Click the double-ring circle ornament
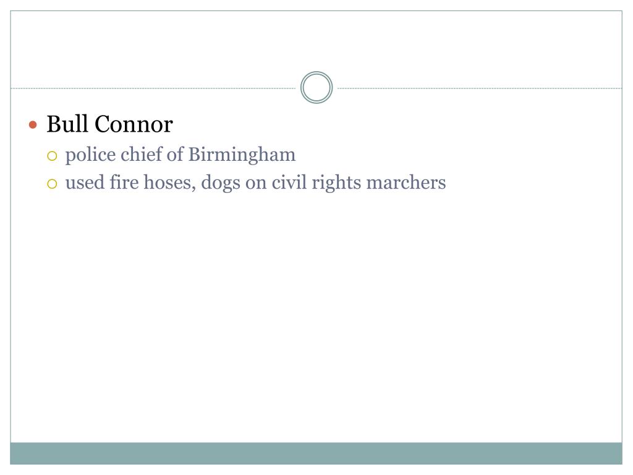 coord(316,87)
